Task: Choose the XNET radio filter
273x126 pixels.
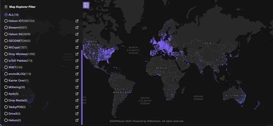Action: click(x=6, y=67)
